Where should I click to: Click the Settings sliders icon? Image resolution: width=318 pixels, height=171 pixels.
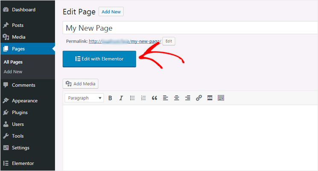pos(6,148)
